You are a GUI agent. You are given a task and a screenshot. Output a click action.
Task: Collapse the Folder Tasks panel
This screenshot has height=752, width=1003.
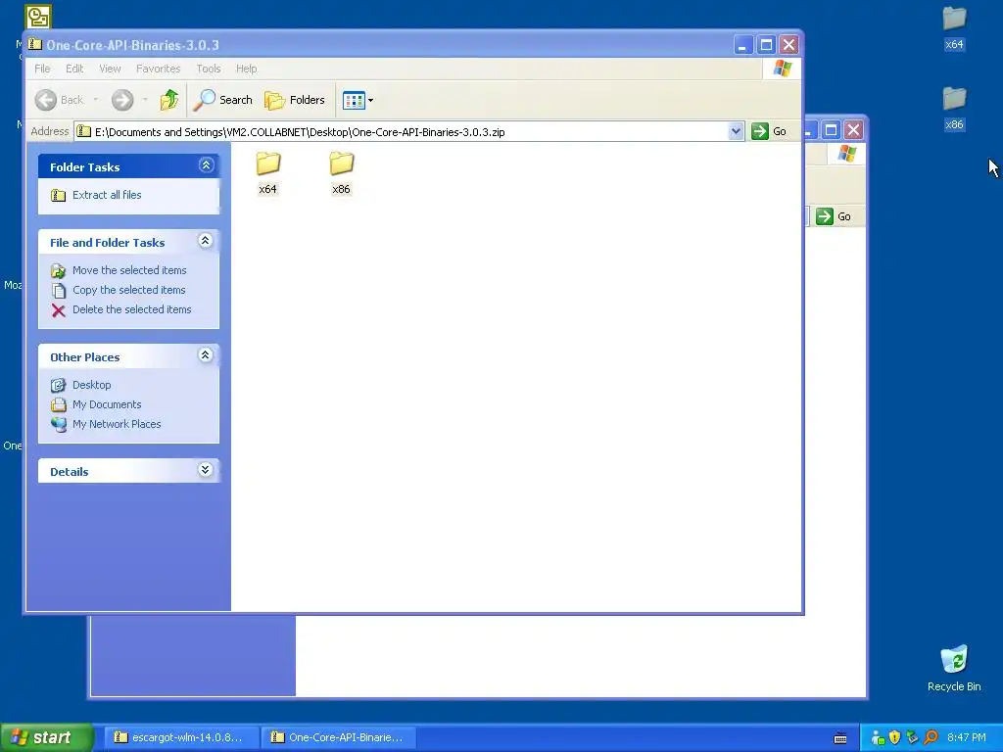[206, 165]
